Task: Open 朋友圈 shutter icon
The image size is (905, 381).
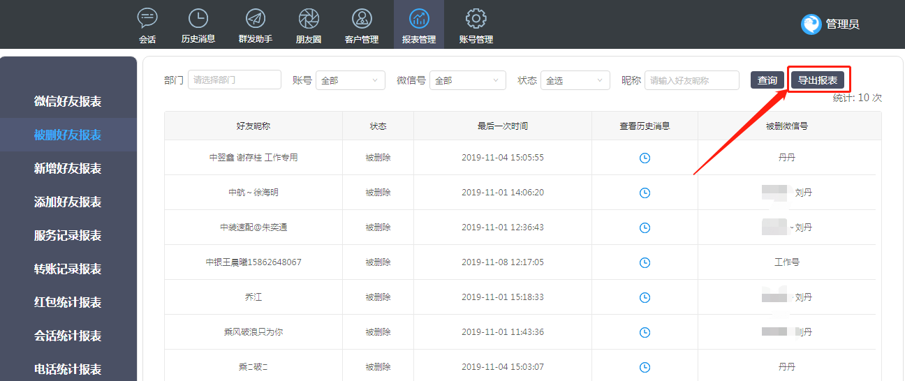Action: [x=309, y=17]
